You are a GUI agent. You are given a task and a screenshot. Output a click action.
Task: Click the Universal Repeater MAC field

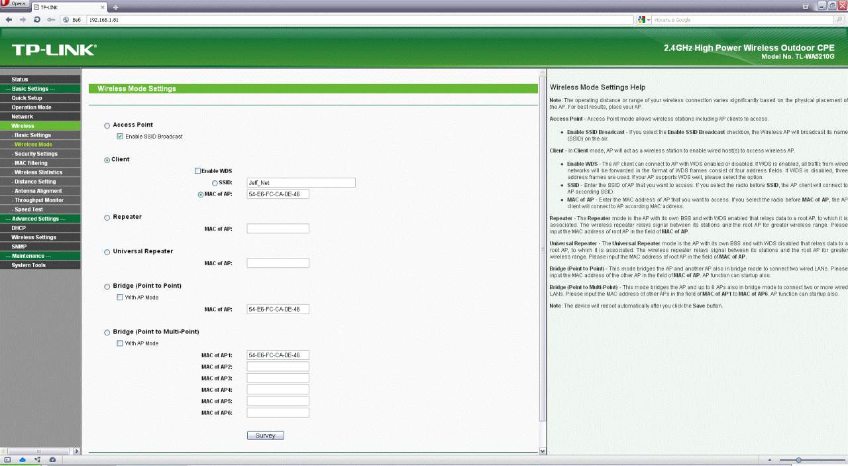pos(278,263)
